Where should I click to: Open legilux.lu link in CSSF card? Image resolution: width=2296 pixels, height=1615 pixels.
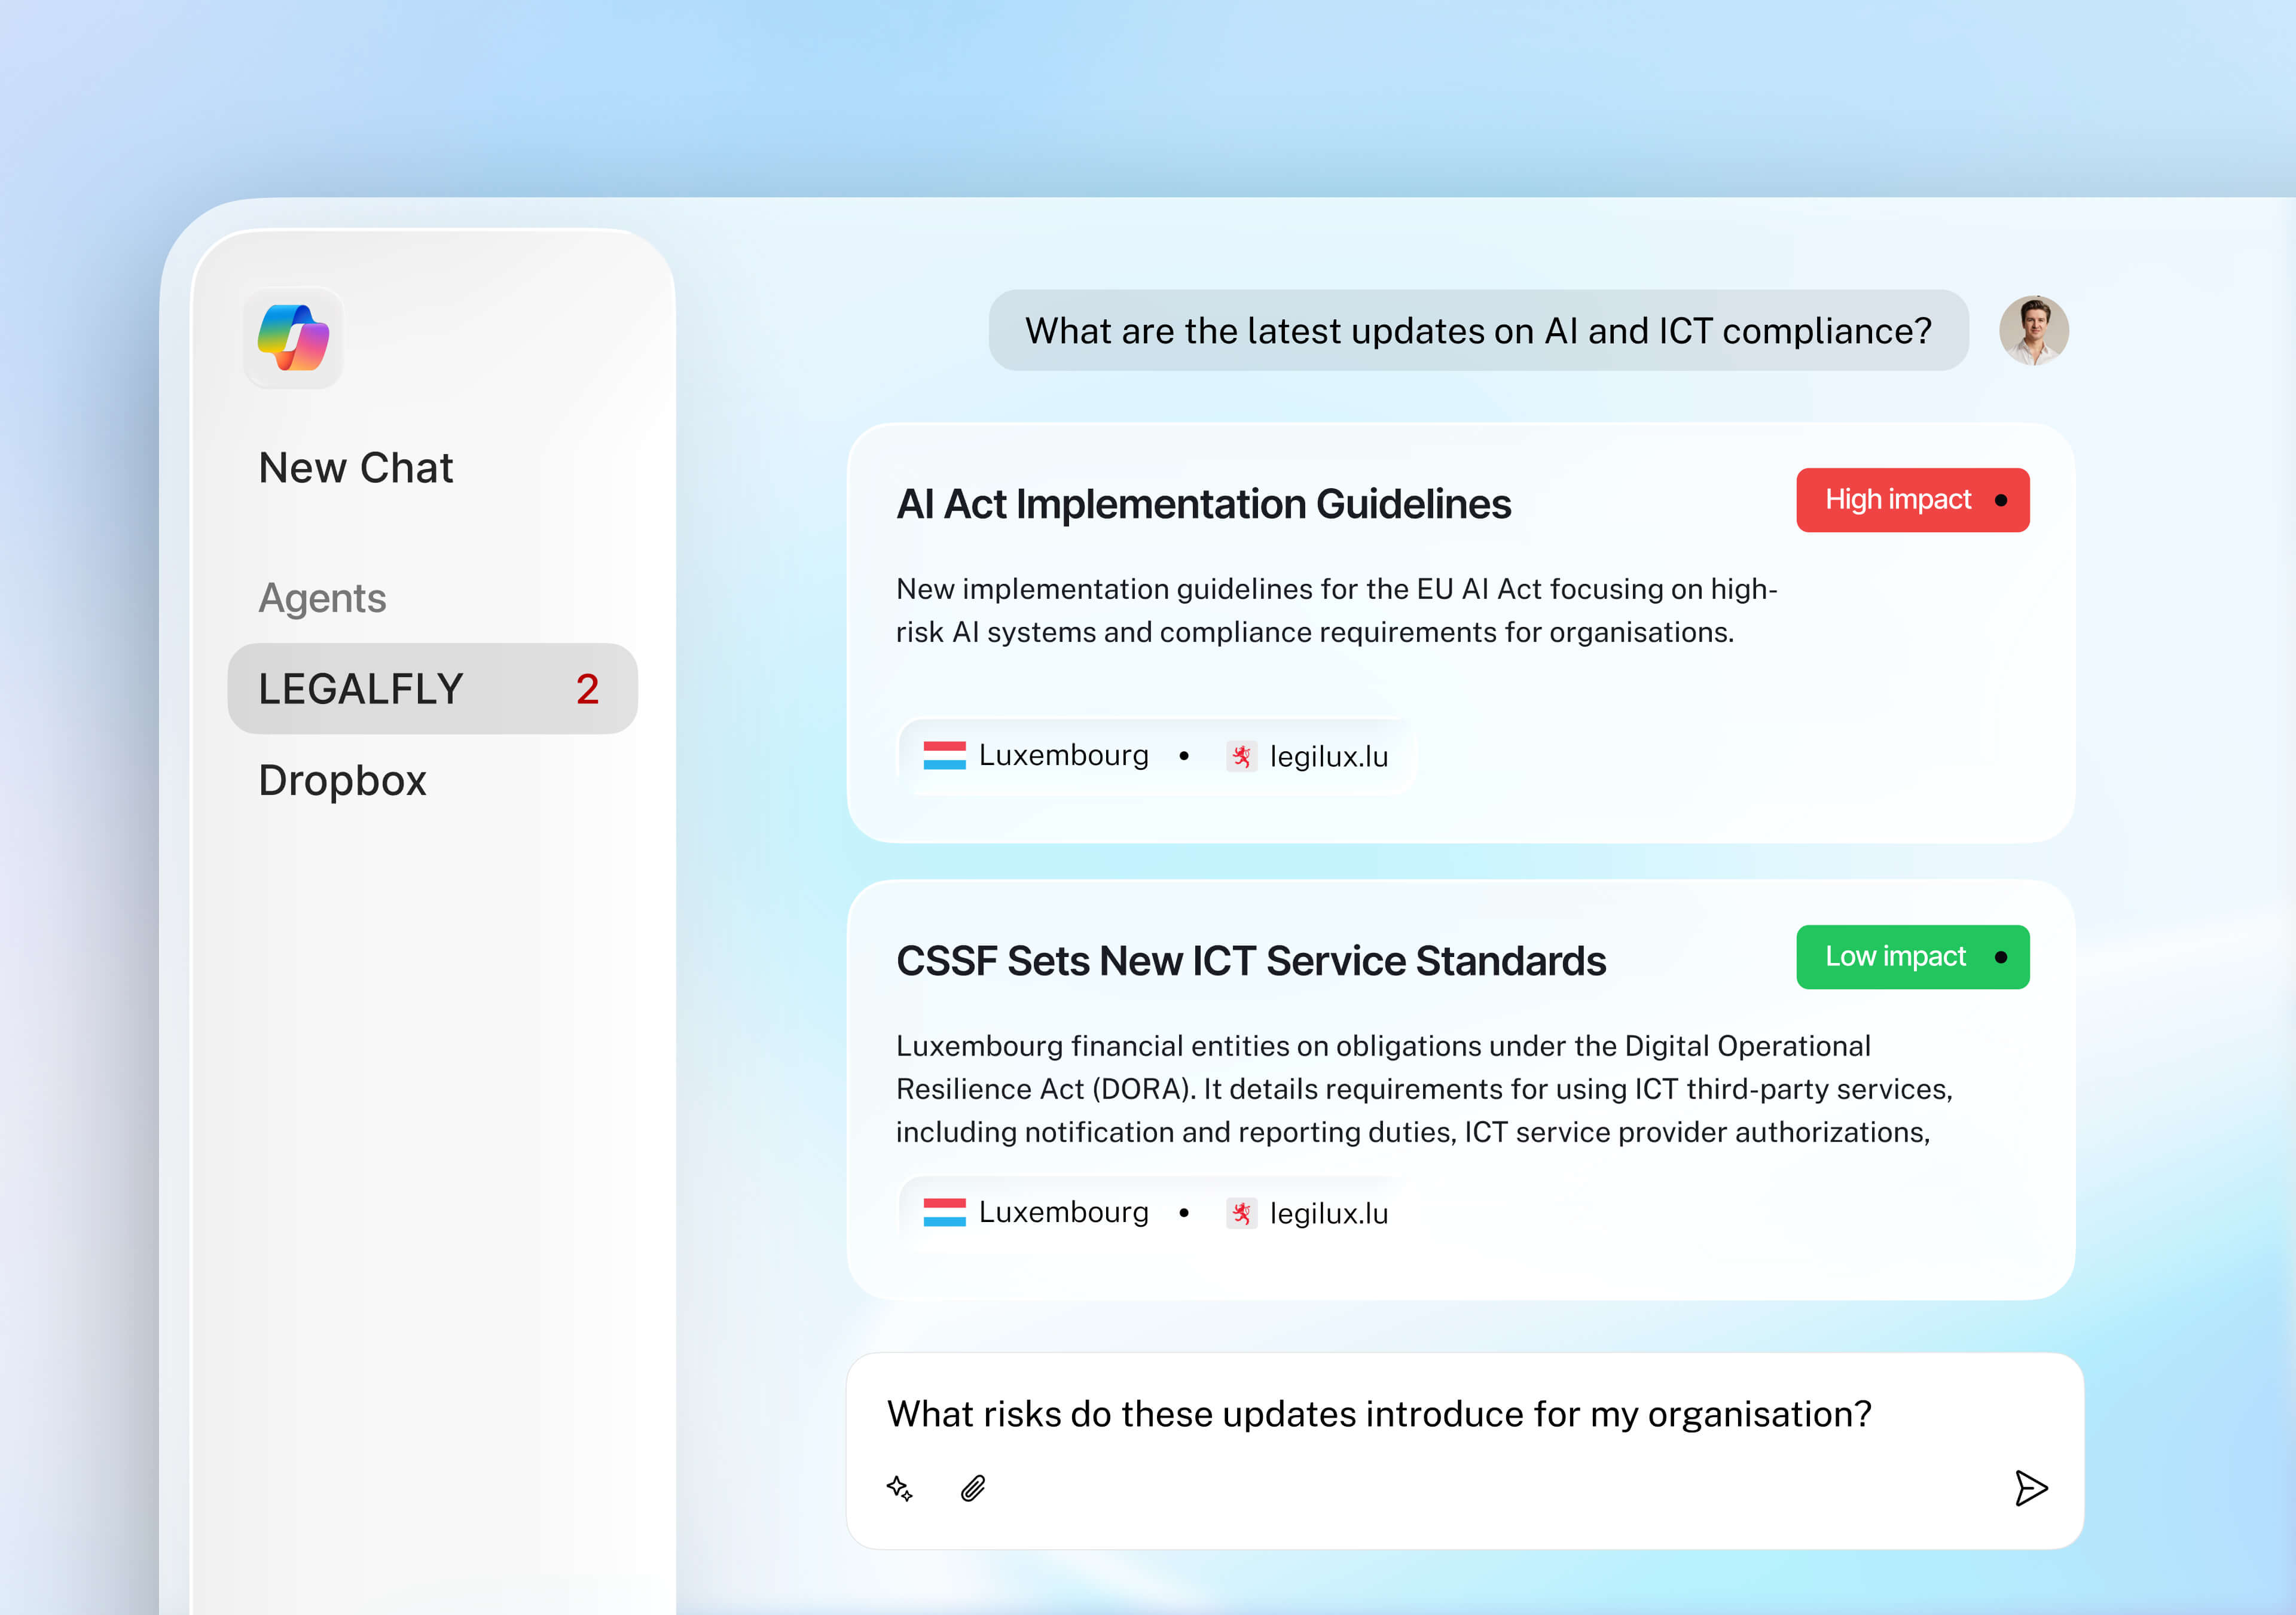1328,1213
